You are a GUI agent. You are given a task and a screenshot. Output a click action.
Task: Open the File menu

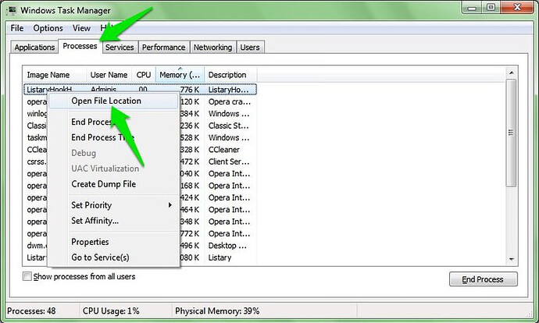(x=17, y=28)
